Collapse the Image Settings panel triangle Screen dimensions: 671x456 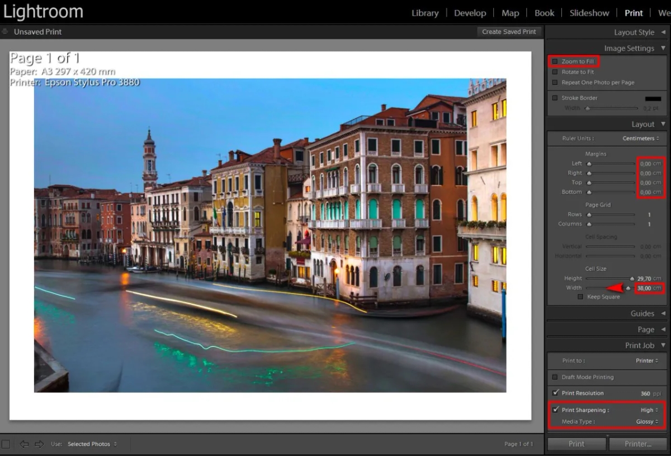tap(663, 48)
